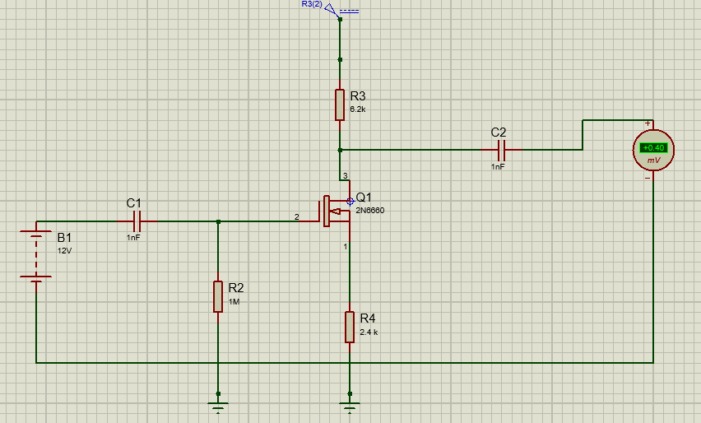Click the "C1" reference label

coord(133,203)
